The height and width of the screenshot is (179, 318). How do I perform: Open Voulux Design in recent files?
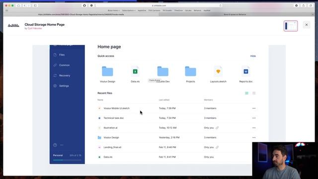tap(176, 138)
